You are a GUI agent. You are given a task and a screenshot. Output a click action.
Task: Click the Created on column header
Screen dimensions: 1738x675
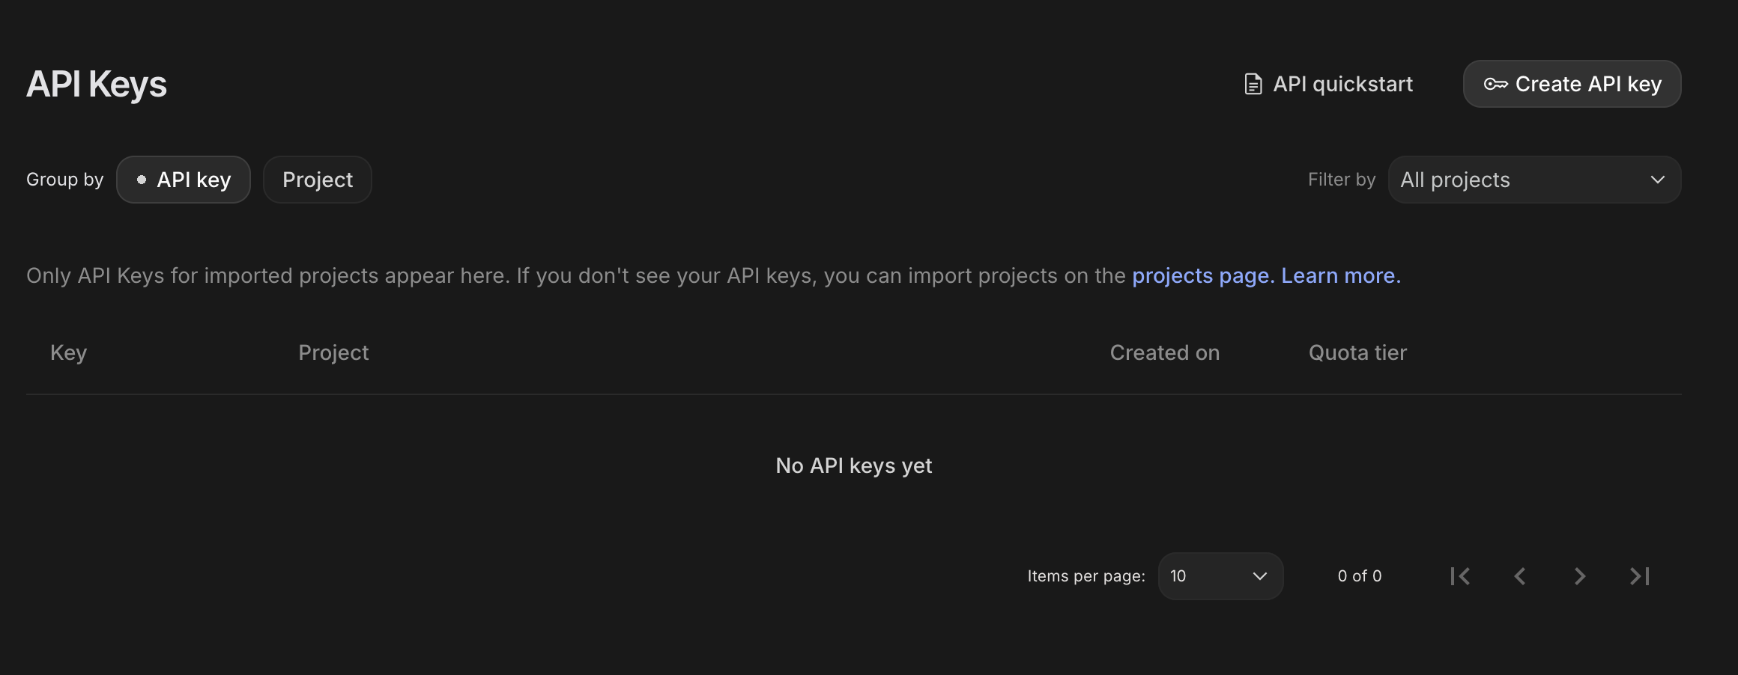pyautogui.click(x=1164, y=352)
